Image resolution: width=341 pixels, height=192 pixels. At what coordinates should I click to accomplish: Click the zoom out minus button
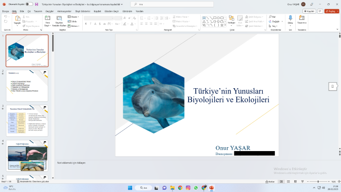point(308,181)
